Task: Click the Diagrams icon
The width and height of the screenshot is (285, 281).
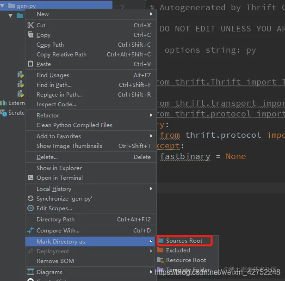Action: pos(31,272)
